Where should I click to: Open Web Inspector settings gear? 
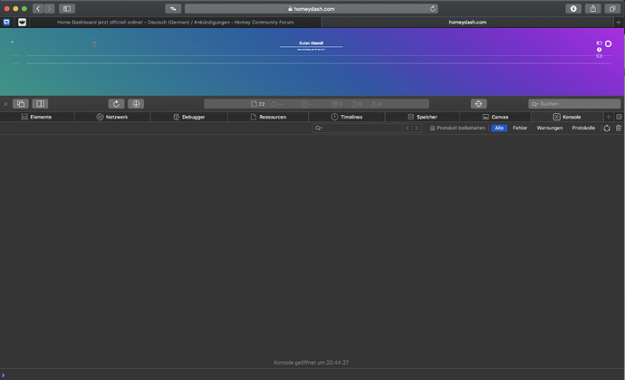point(619,117)
